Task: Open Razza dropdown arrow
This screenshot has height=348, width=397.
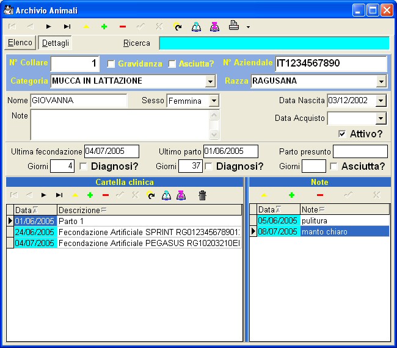Action: pos(381,81)
